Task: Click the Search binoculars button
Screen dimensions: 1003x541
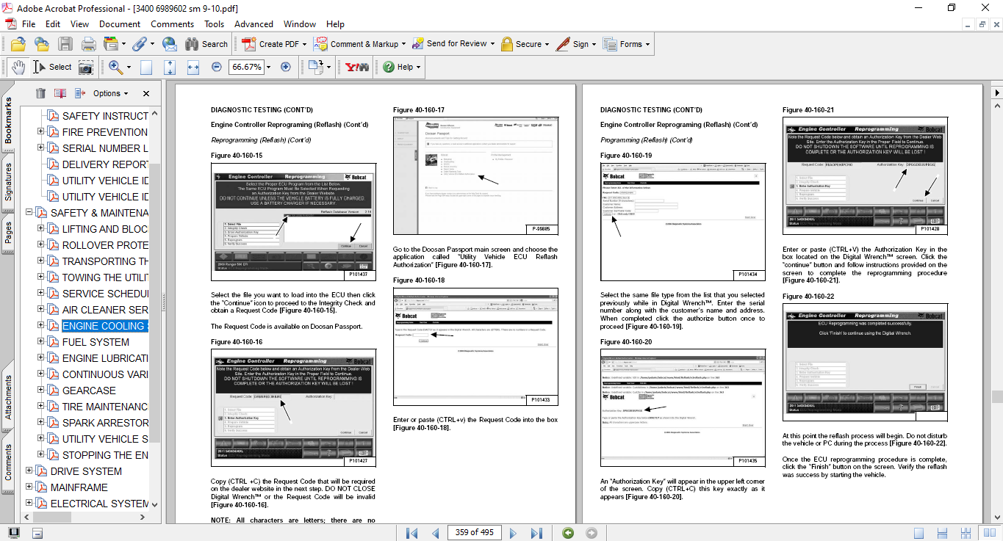Action: [206, 44]
